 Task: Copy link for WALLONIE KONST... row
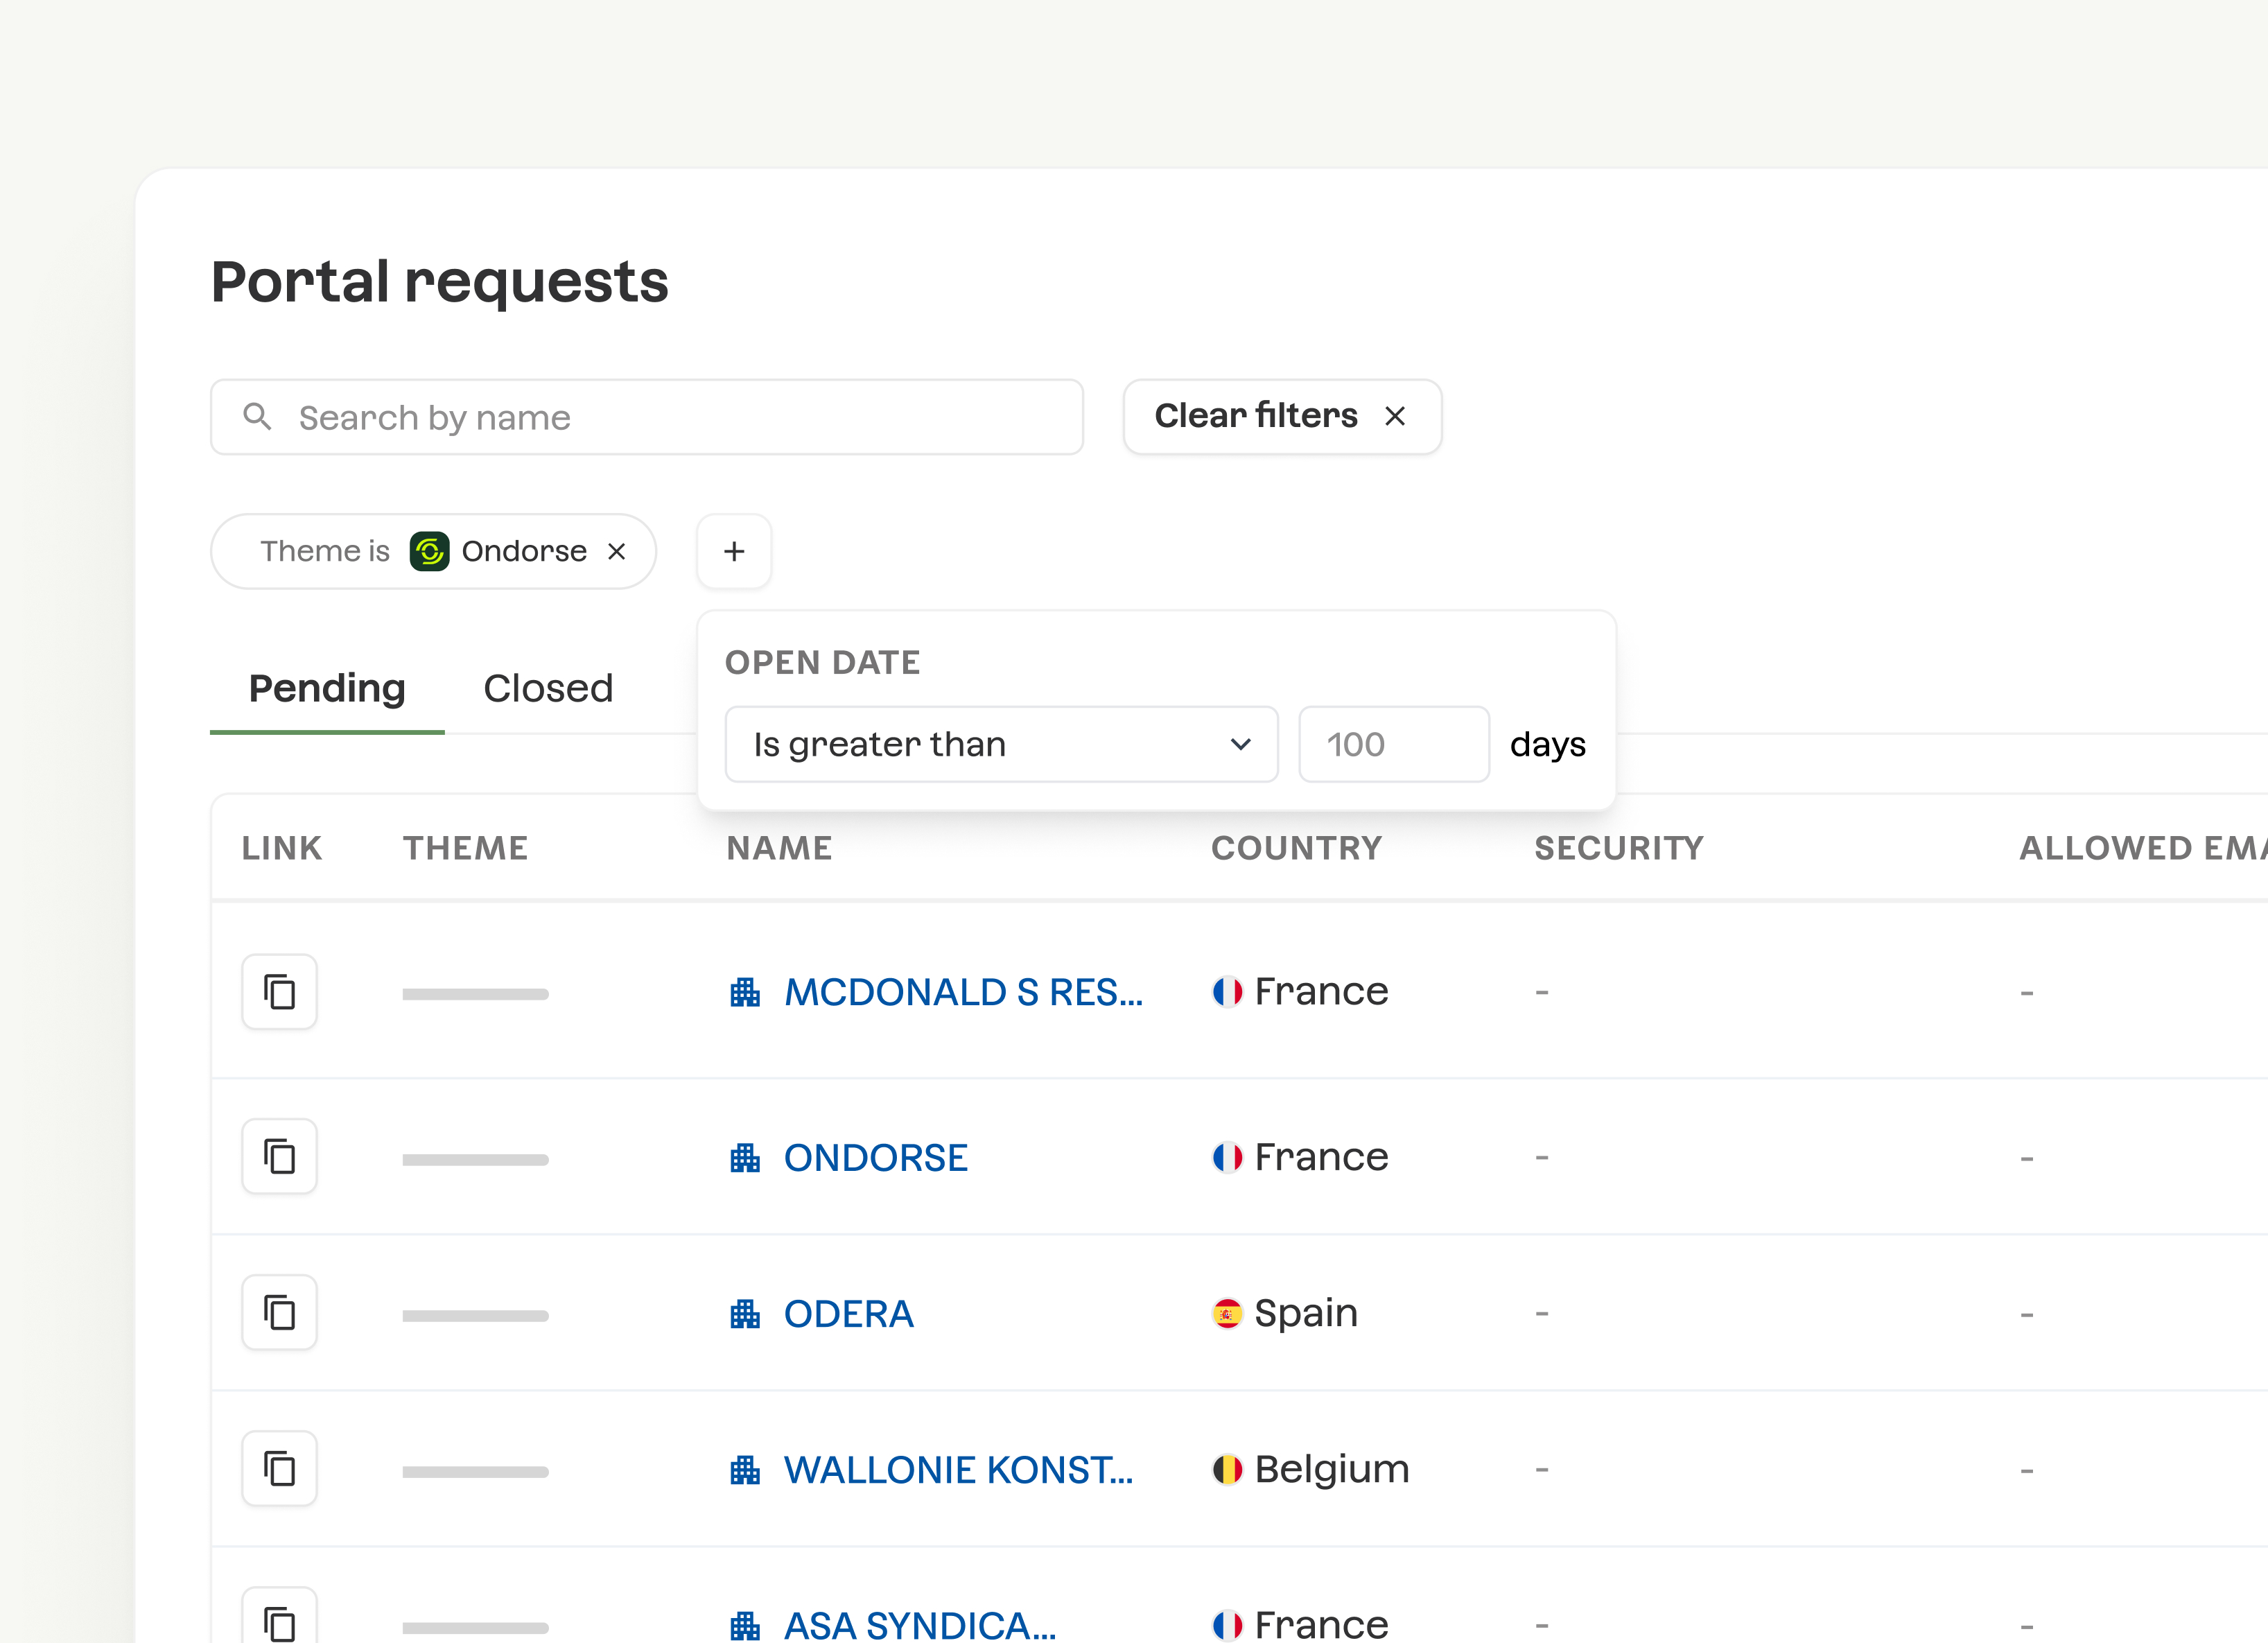click(x=279, y=1469)
